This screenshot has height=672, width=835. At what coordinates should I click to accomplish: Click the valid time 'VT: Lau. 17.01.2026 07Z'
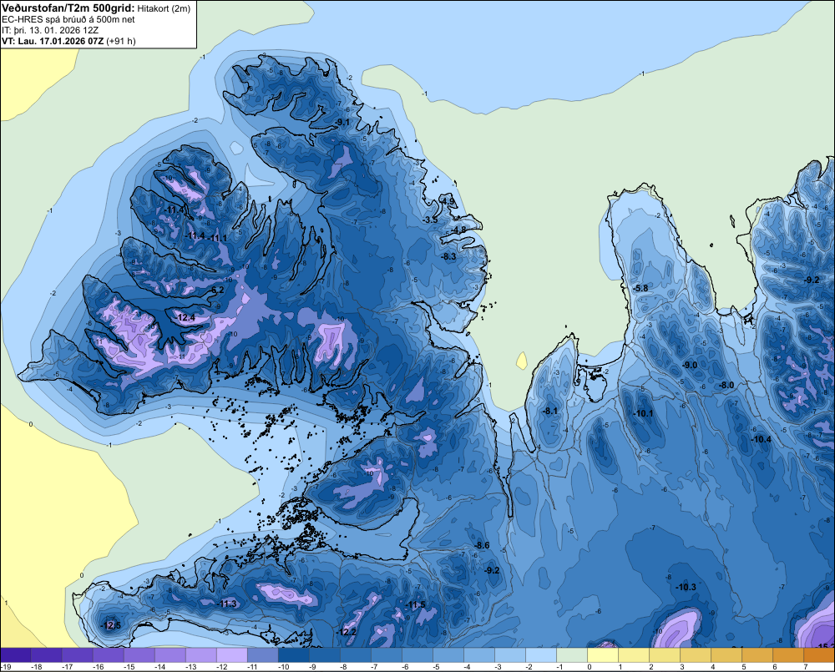point(53,41)
